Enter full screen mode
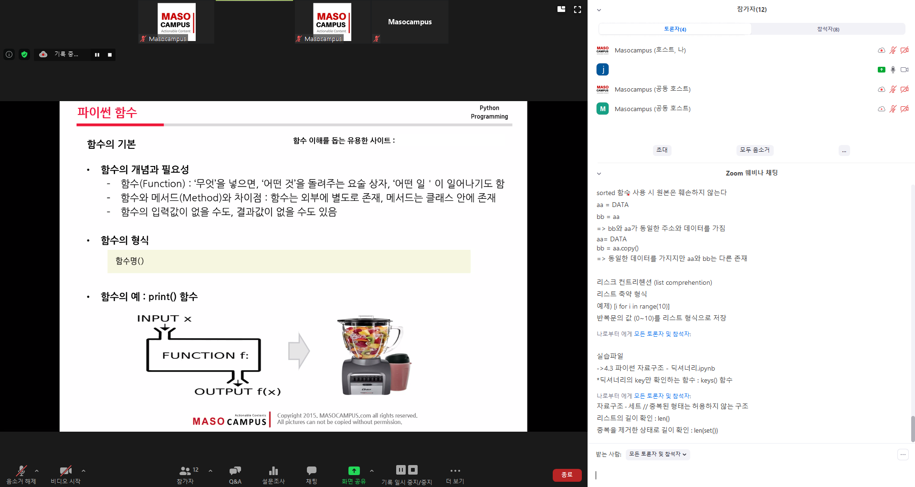The width and height of the screenshot is (915, 487). click(578, 10)
